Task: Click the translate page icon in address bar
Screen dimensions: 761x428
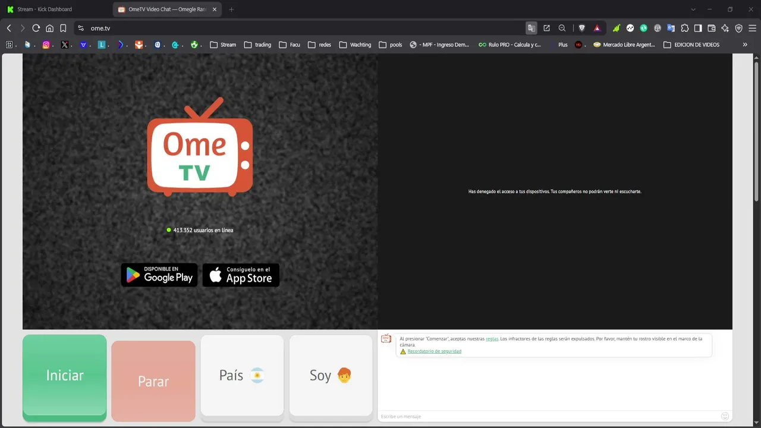Action: (x=532, y=28)
